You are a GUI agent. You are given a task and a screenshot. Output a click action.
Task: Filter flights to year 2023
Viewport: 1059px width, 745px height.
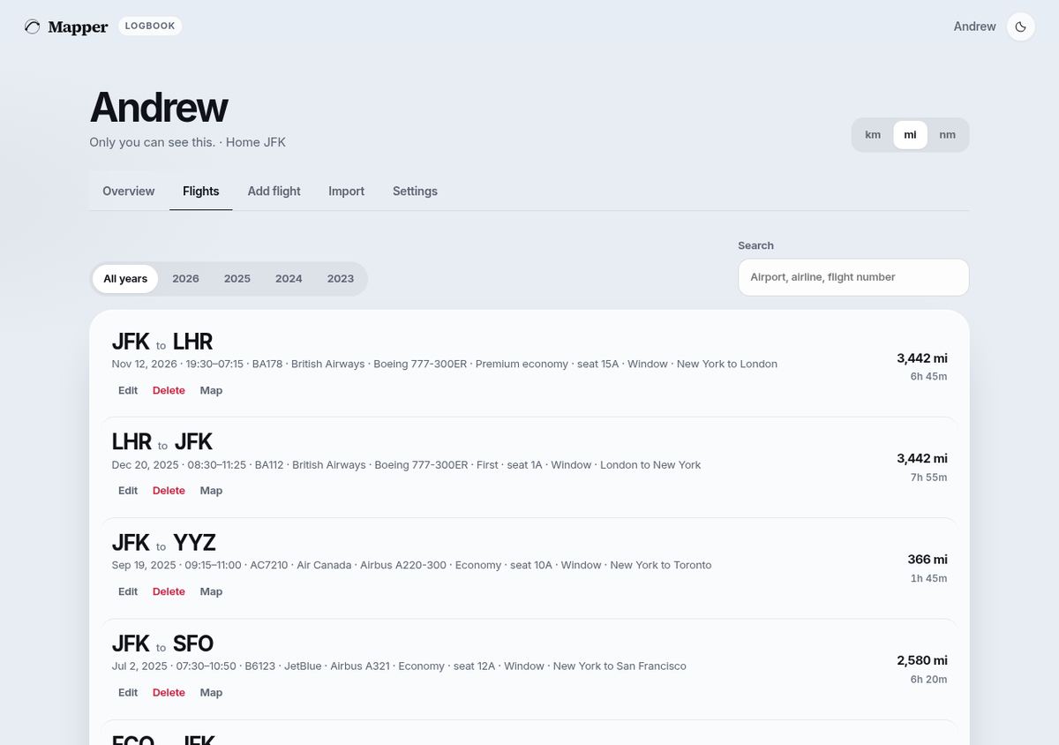click(x=341, y=279)
